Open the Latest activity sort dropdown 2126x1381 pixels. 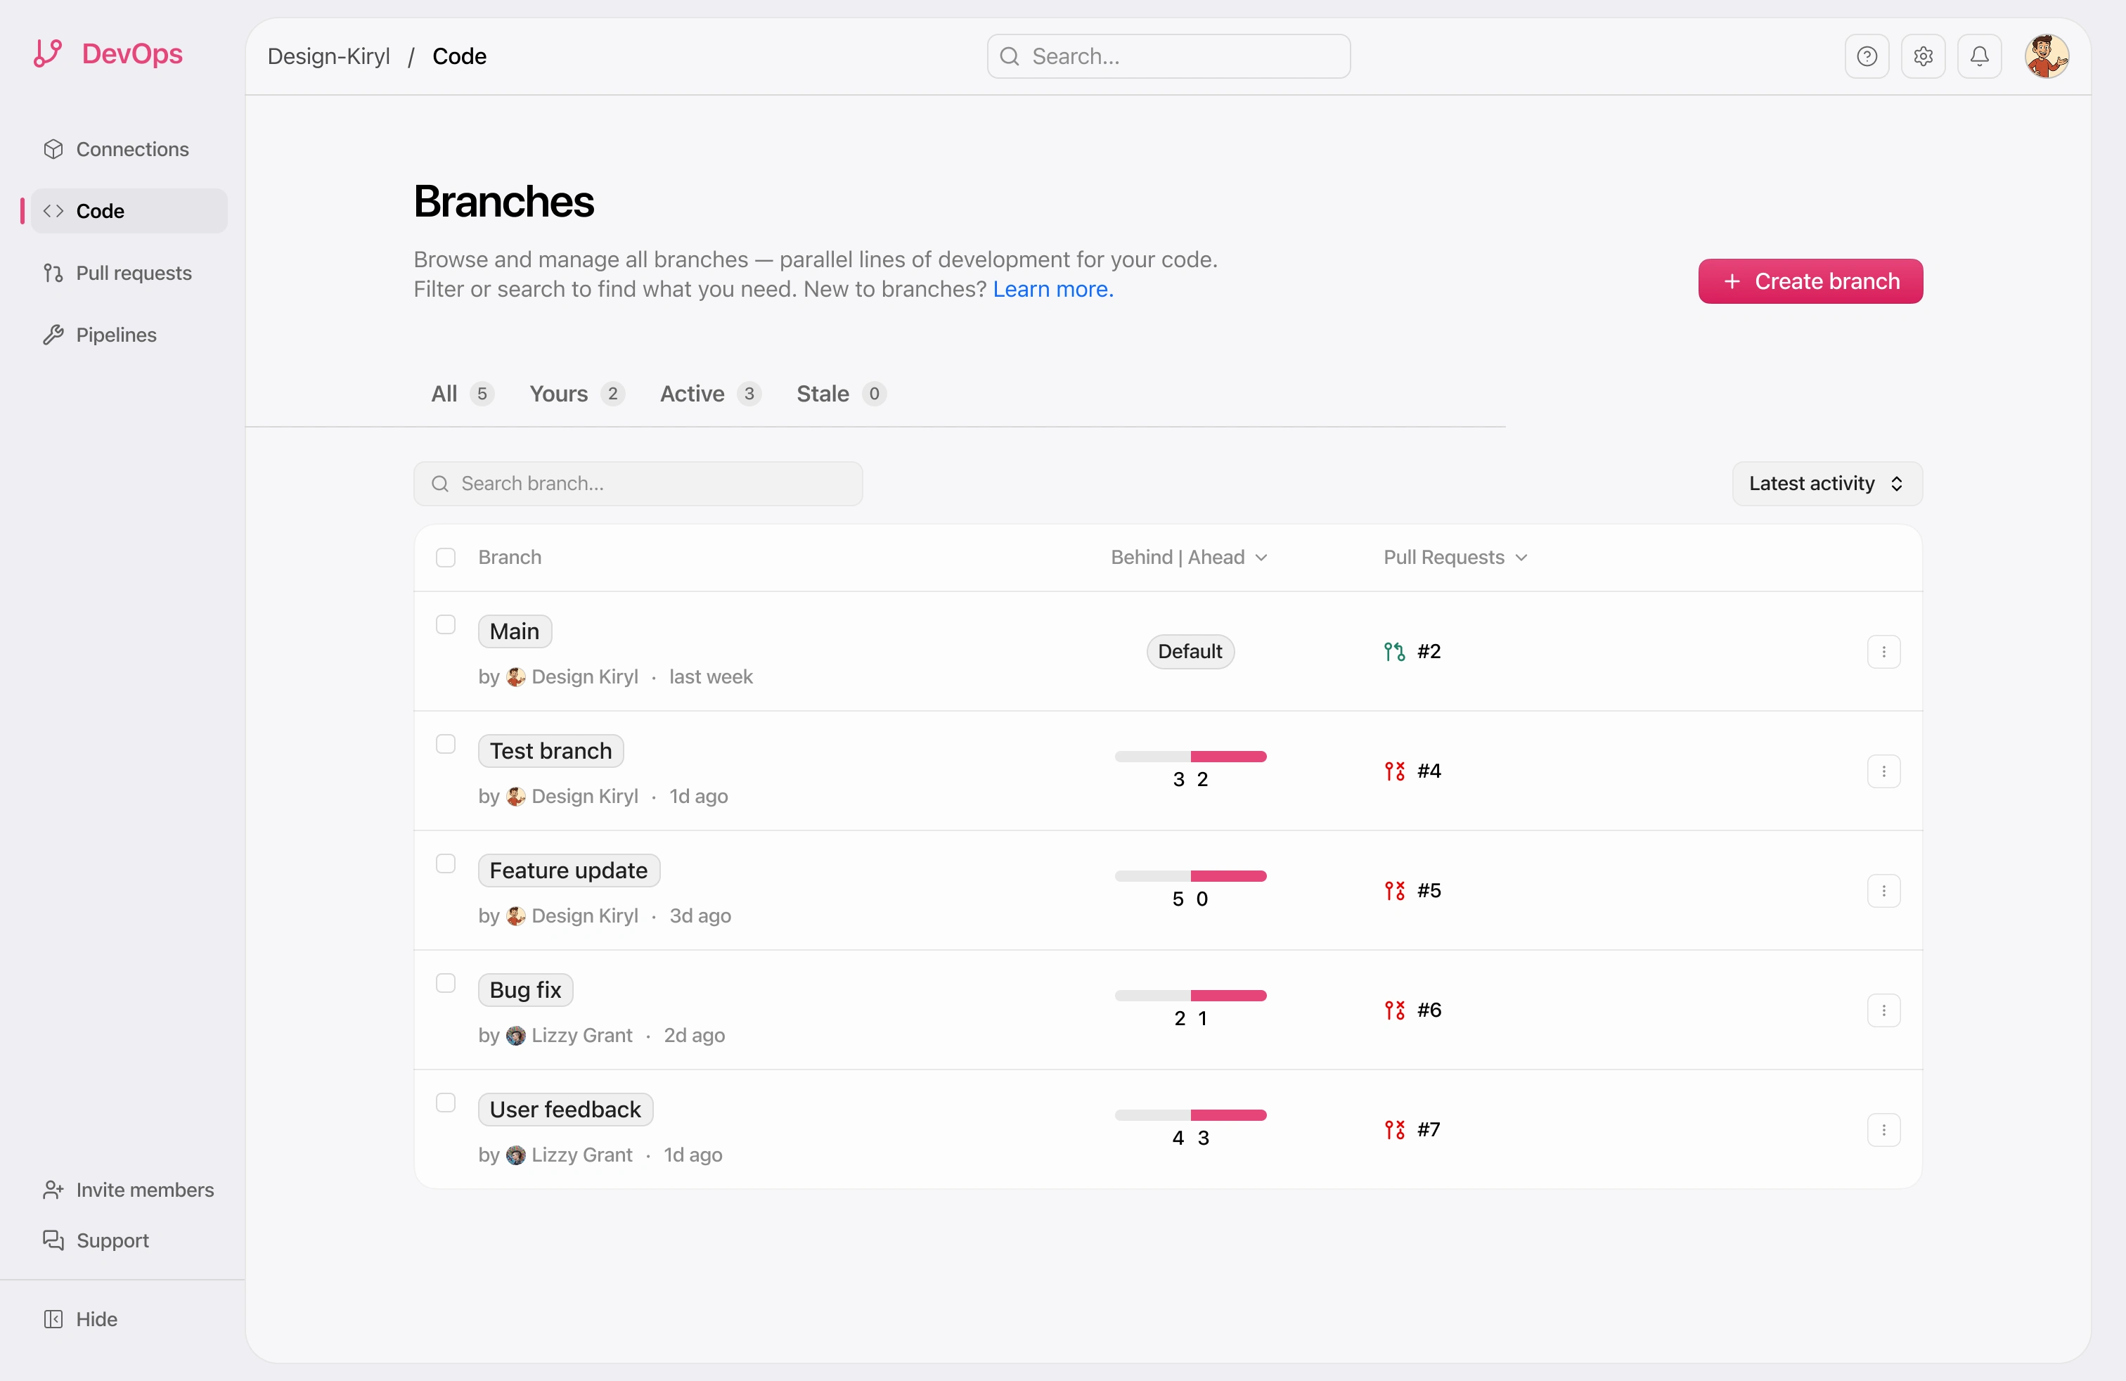[x=1827, y=483]
